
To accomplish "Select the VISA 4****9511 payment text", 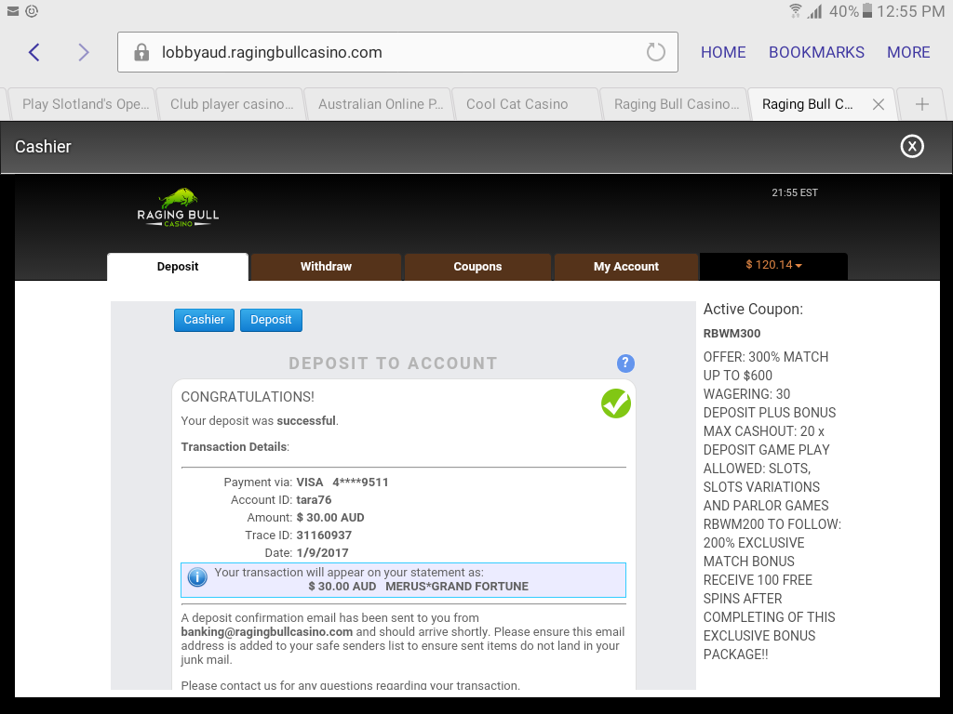I will (x=342, y=483).
